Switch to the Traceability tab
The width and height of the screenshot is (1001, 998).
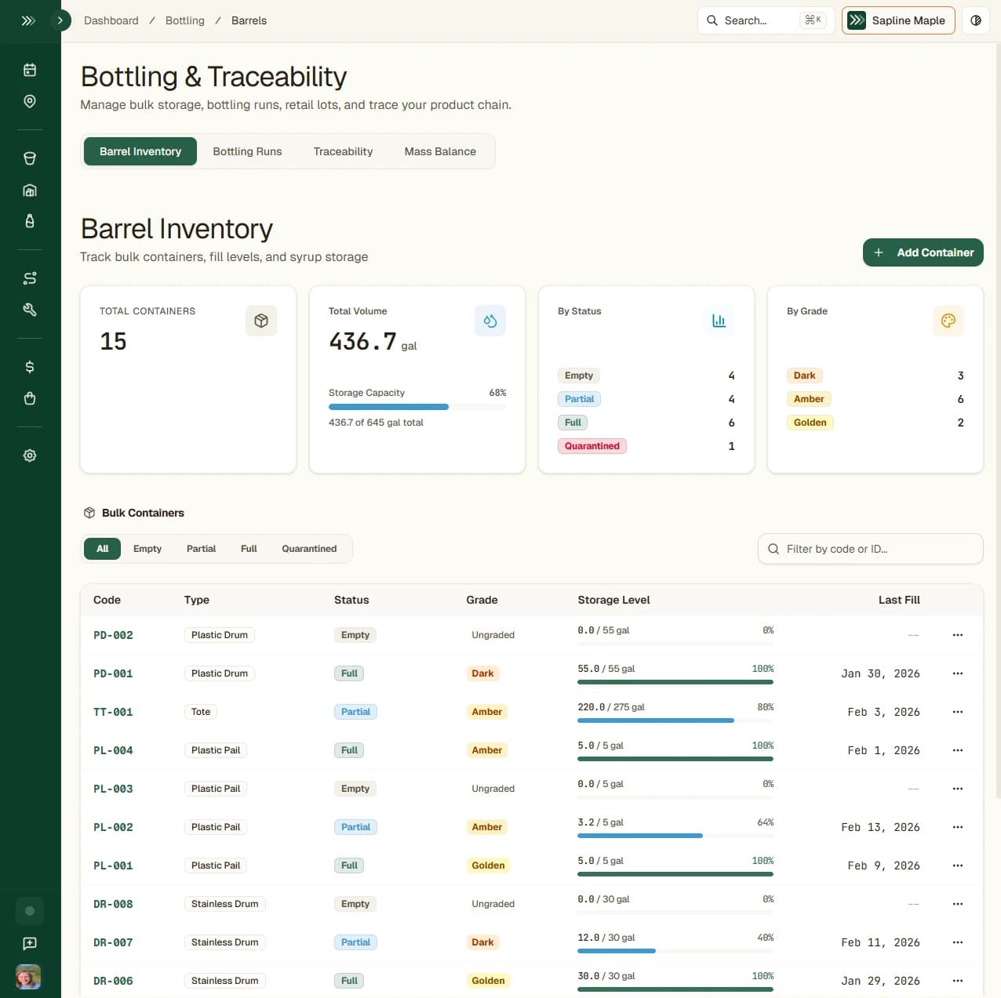click(x=343, y=151)
